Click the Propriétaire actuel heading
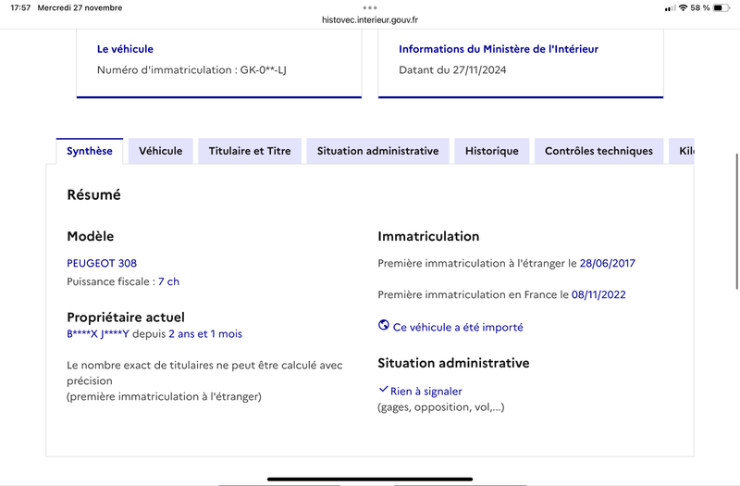The image size is (740, 486). click(126, 317)
